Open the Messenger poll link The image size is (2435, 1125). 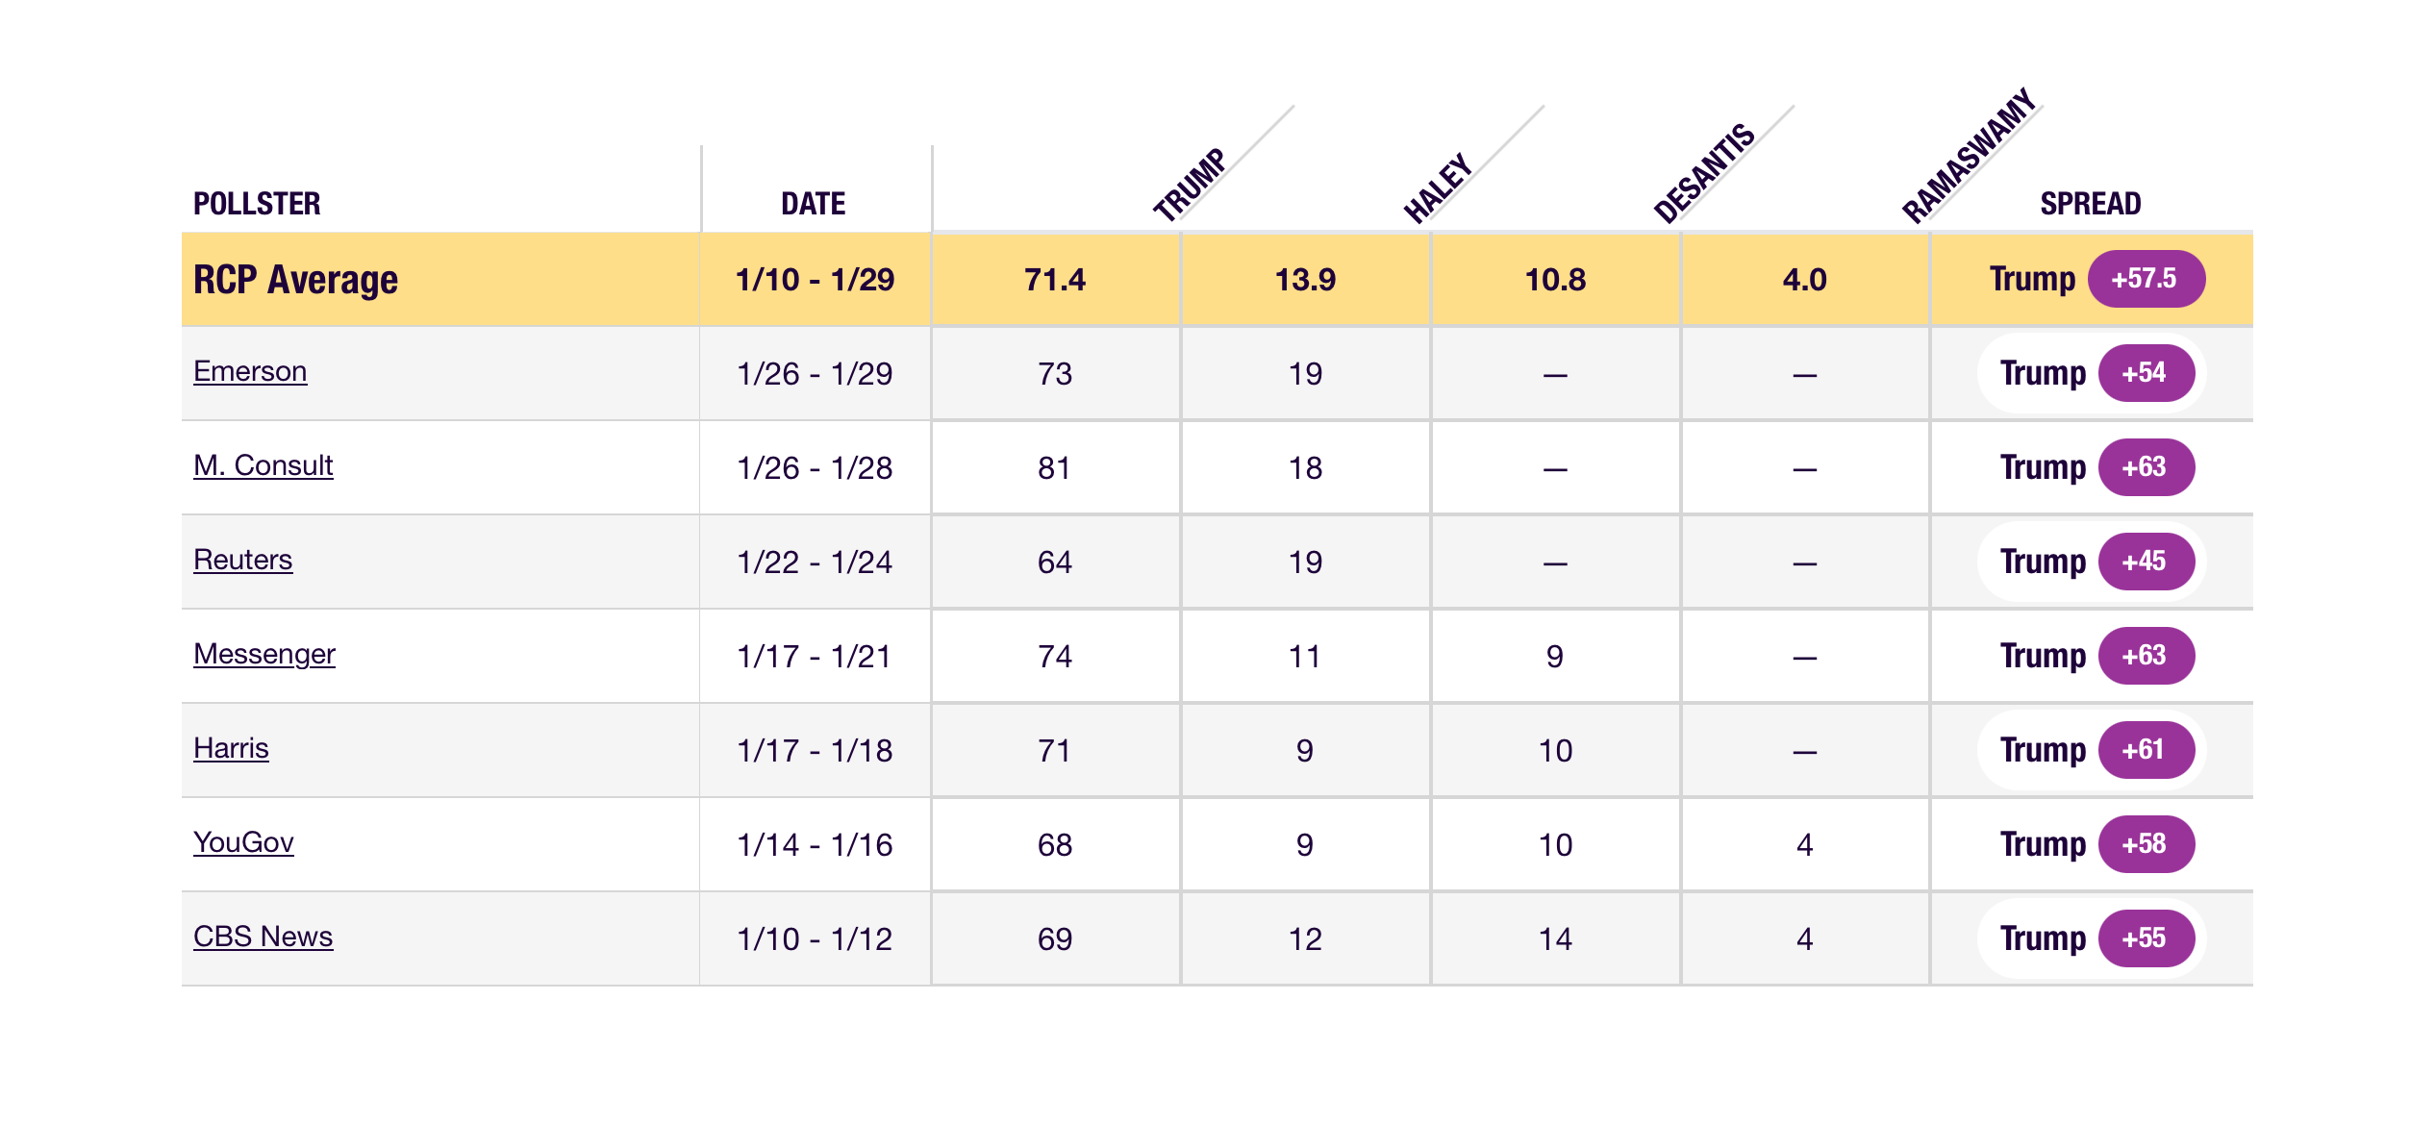(264, 654)
